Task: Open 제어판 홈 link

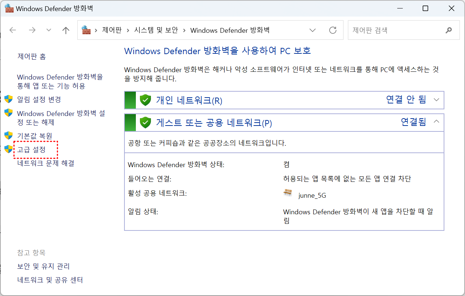Action: point(32,57)
